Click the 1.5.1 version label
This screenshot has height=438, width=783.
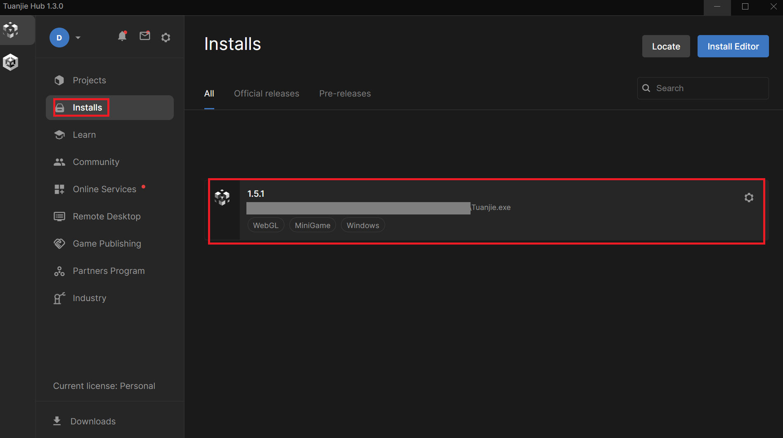(256, 194)
